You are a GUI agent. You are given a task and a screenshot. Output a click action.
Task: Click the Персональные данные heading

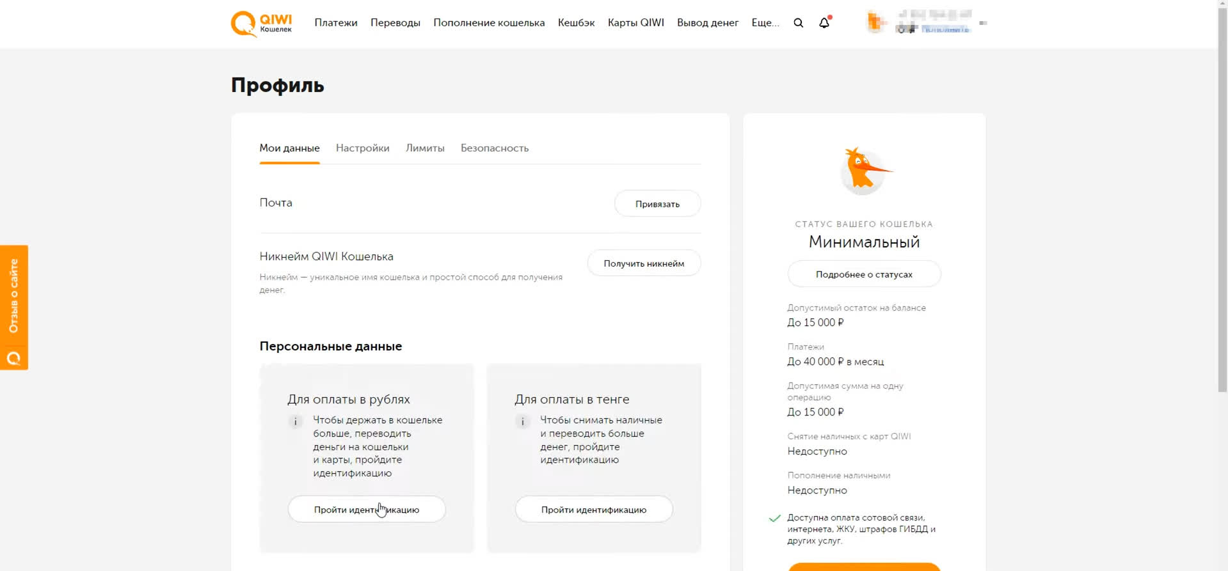(331, 347)
